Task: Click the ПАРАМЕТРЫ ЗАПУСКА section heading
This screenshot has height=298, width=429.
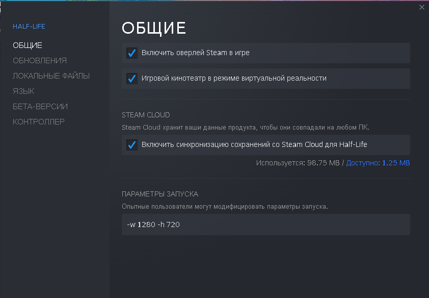Action: pos(160,194)
